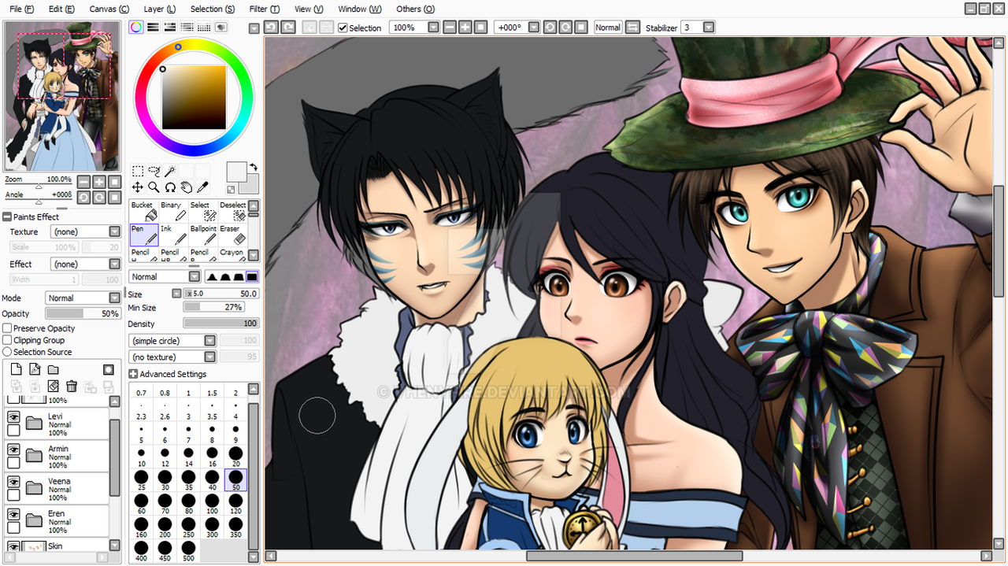The image size is (1008, 566).
Task: Create a new linework layer
Action: tap(35, 369)
